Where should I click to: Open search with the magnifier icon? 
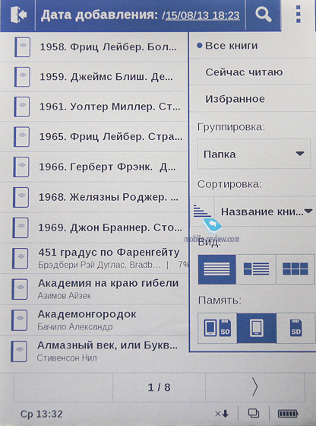(263, 14)
